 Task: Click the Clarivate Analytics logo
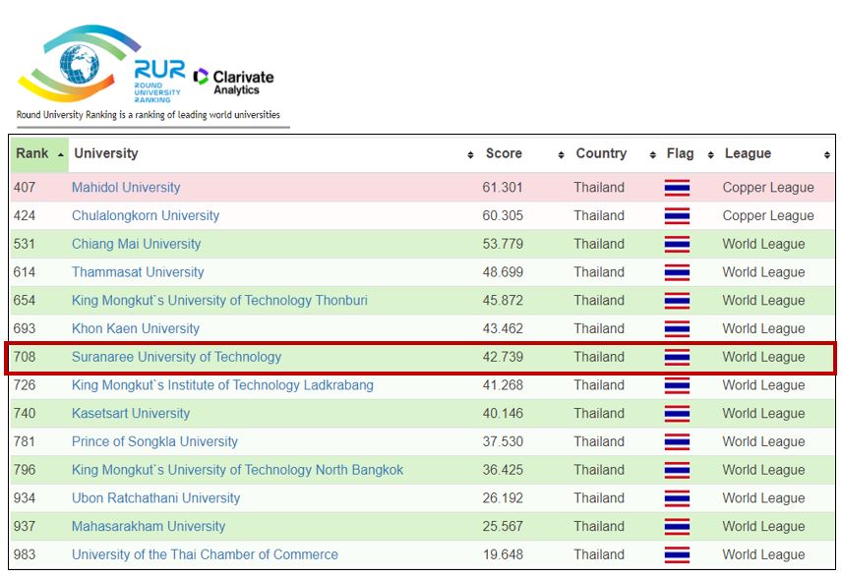(233, 83)
